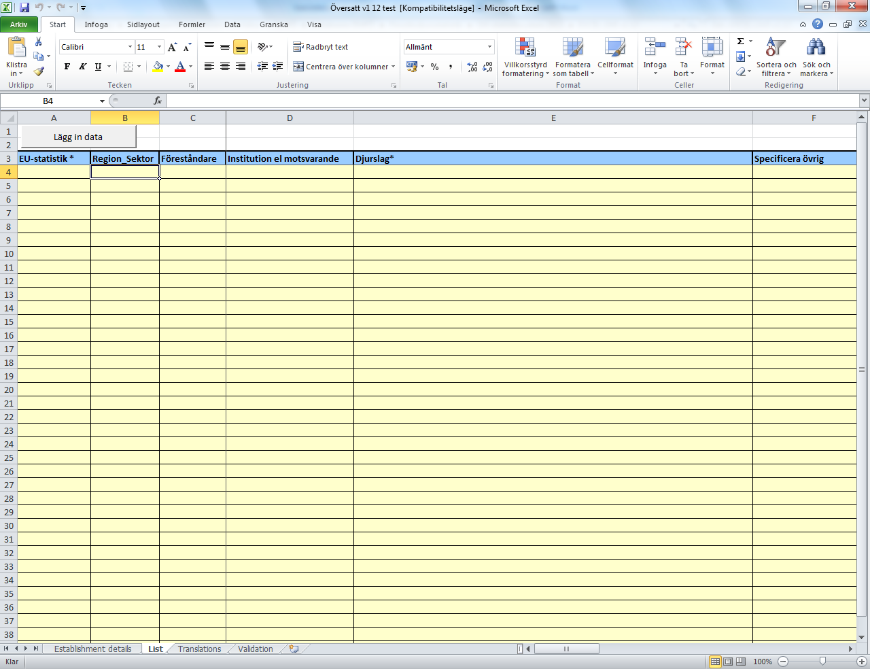Select the format painter brush icon
The width and height of the screenshot is (870, 669).
pos(39,71)
